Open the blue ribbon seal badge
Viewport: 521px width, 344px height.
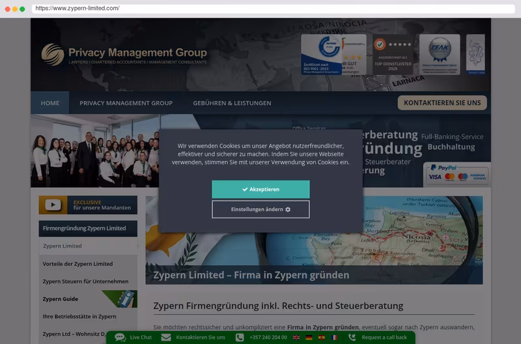(x=440, y=54)
